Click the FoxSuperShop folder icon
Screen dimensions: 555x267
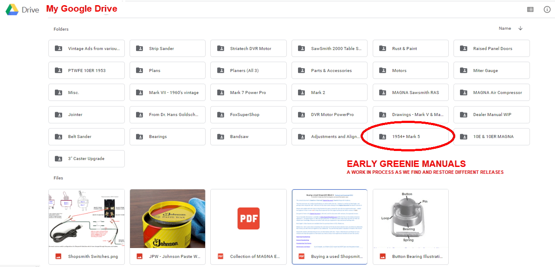(x=220, y=114)
